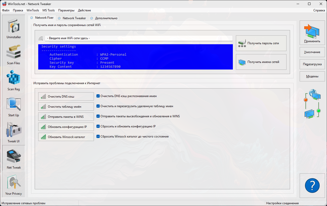This screenshot has width=327, height=206.
Task: Click signal bars icon on Очистить DNS кэш
Action: point(43,96)
